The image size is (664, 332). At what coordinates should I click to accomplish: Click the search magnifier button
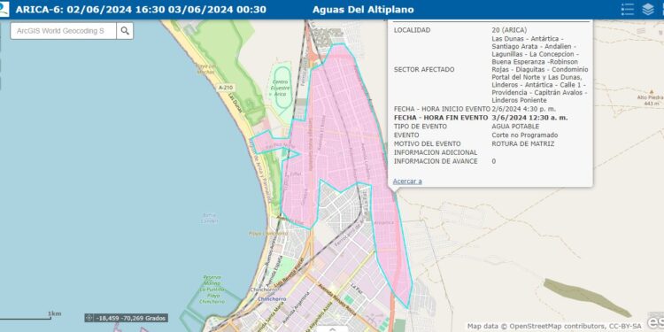tap(125, 31)
